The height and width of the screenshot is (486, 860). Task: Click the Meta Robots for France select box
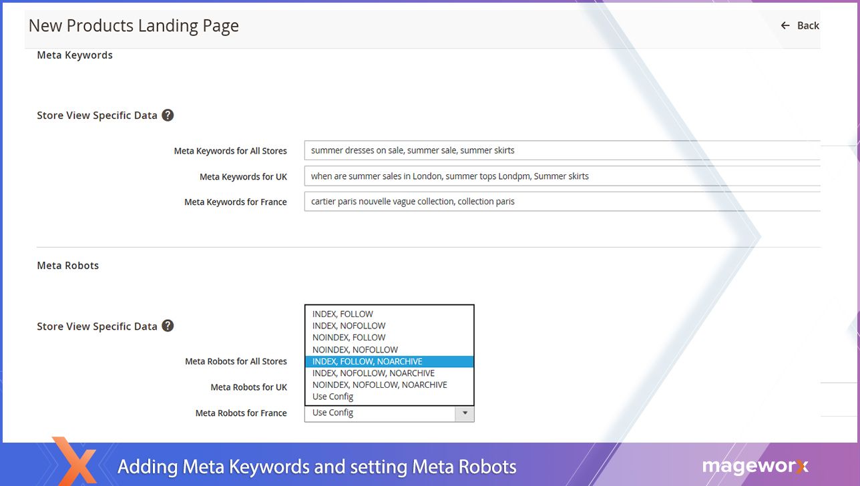point(379,413)
